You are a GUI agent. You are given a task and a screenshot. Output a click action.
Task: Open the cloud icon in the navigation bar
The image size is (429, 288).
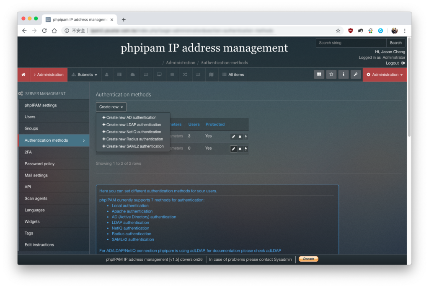(133, 75)
